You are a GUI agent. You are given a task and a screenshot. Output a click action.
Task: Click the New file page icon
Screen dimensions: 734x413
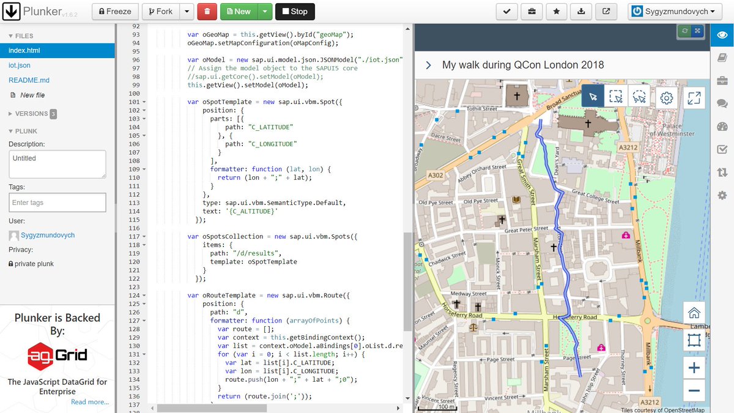click(13, 95)
